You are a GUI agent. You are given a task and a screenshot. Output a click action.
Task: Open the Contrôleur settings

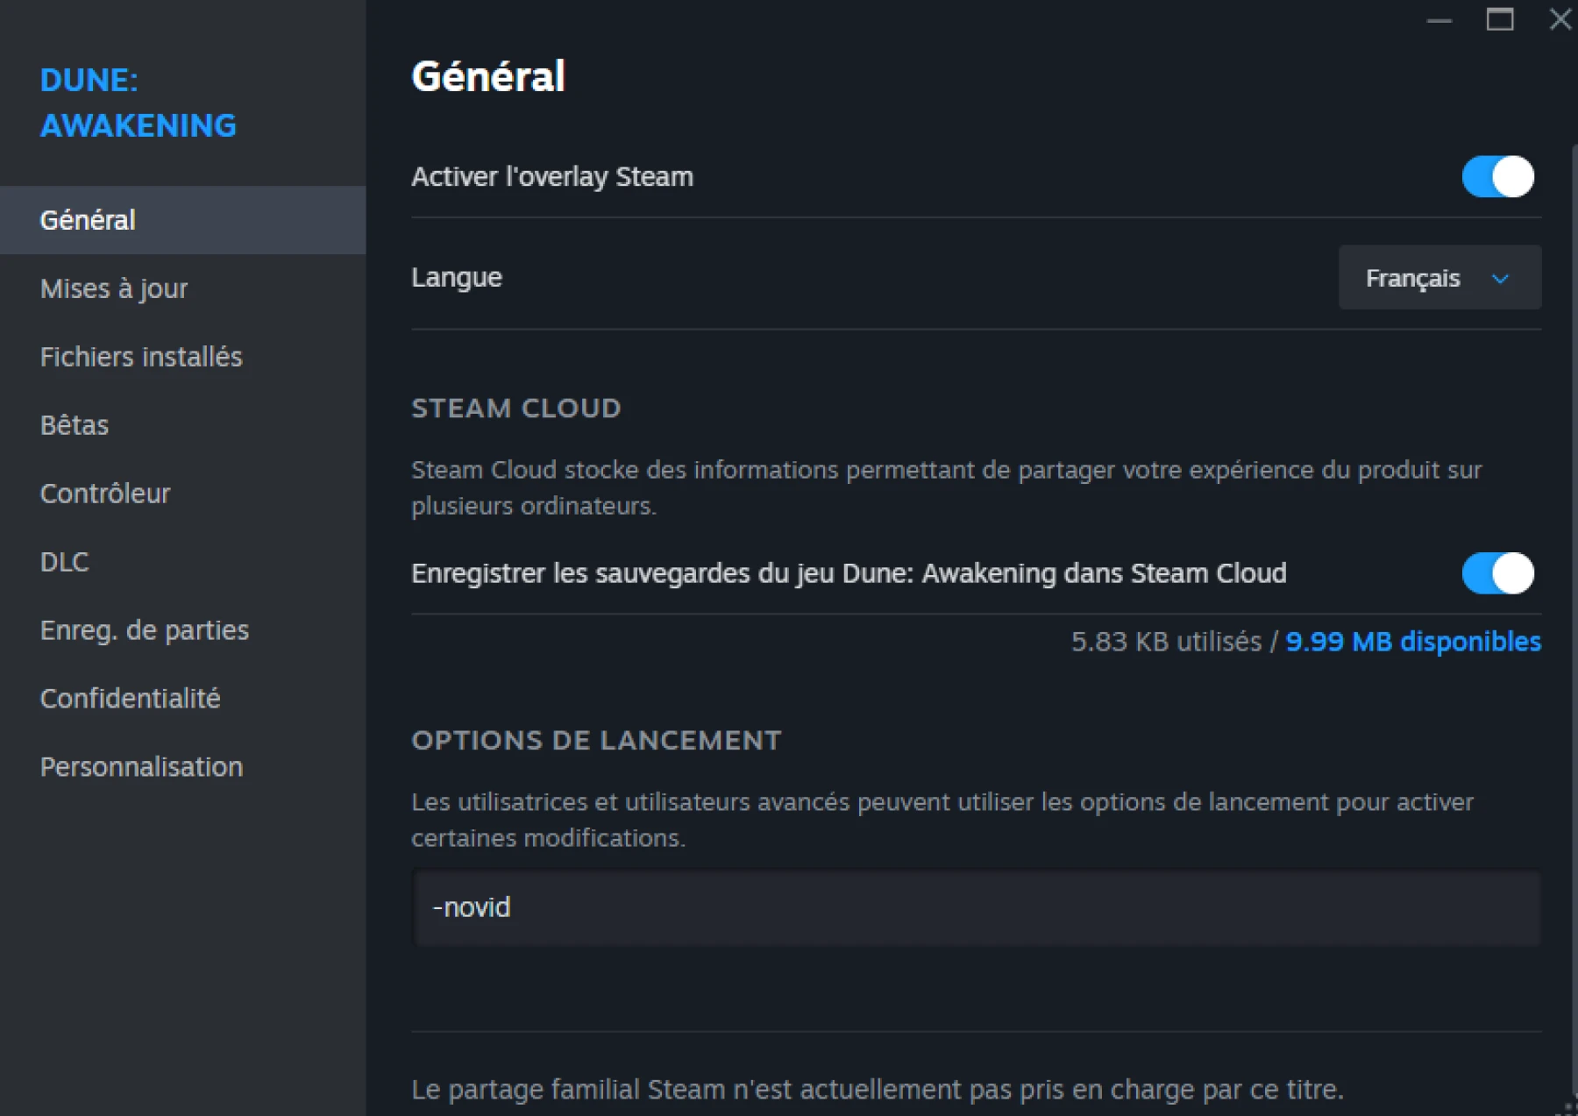coord(104,494)
